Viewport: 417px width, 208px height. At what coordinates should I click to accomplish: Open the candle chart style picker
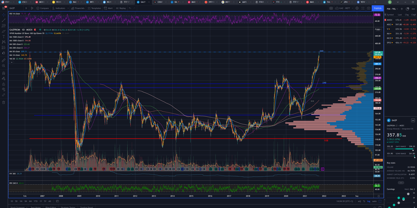pyautogui.click(x=32, y=8)
